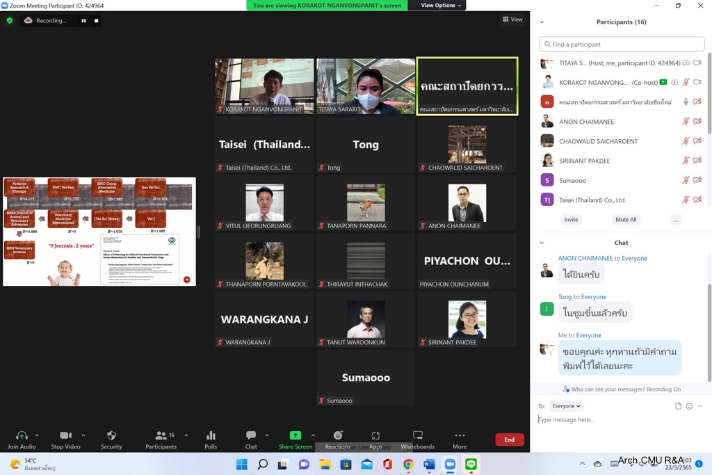The image size is (712, 475).
Task: Click the red End meeting button
Action: click(x=510, y=440)
